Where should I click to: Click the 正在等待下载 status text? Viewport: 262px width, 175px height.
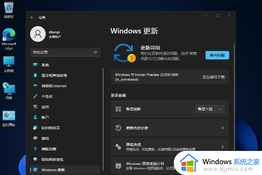coord(214,77)
